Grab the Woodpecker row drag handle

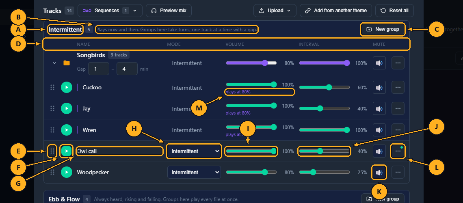(x=52, y=172)
